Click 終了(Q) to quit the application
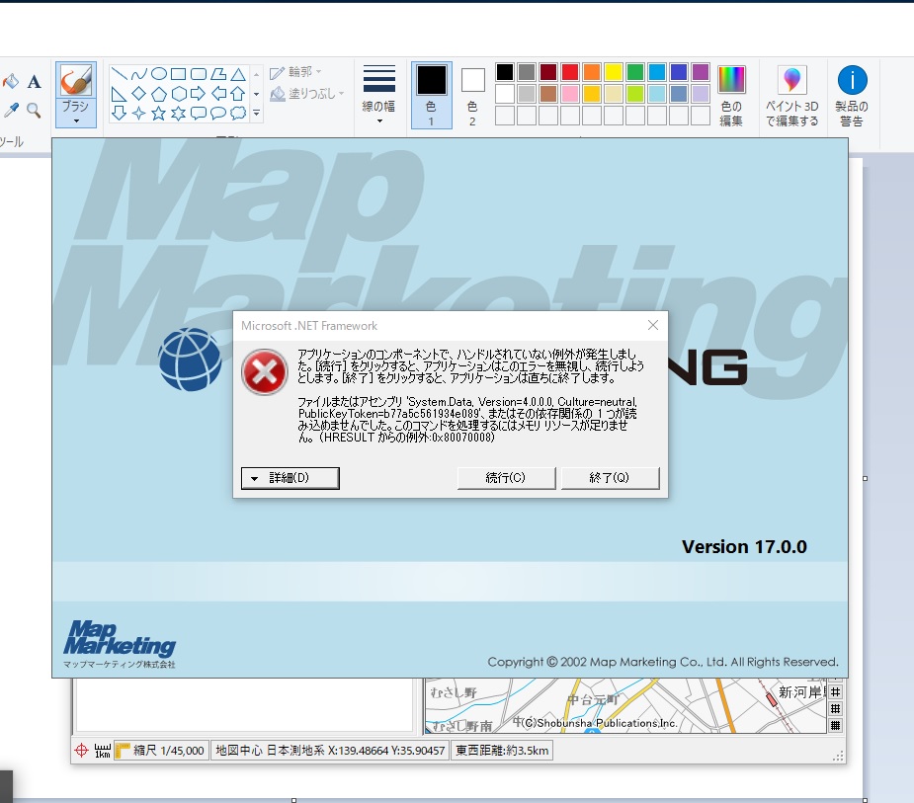 610,478
